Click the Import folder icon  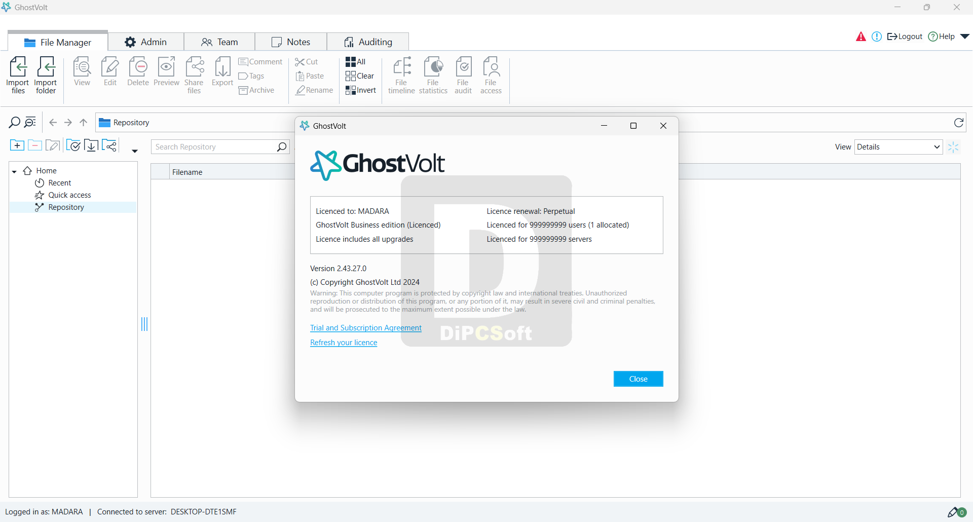46,75
